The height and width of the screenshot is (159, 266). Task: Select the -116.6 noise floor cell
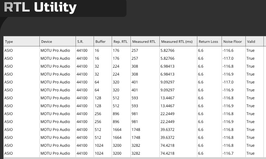(x=228, y=50)
